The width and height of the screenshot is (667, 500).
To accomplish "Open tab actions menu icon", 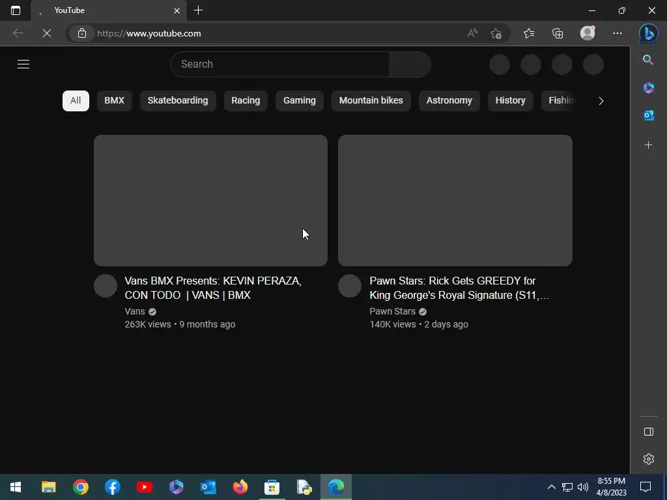I will [16, 10].
